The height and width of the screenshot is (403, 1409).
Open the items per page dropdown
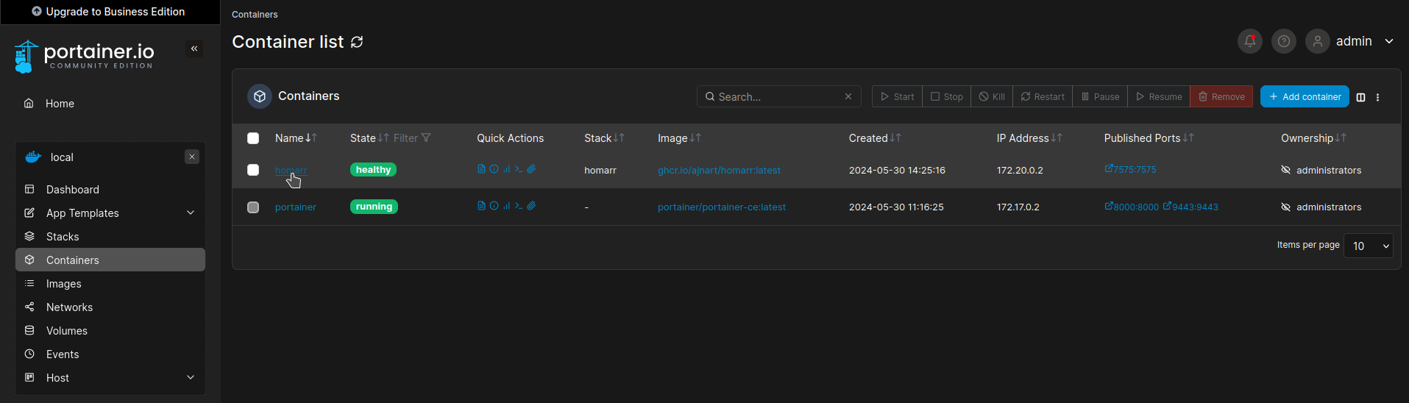[x=1368, y=246]
